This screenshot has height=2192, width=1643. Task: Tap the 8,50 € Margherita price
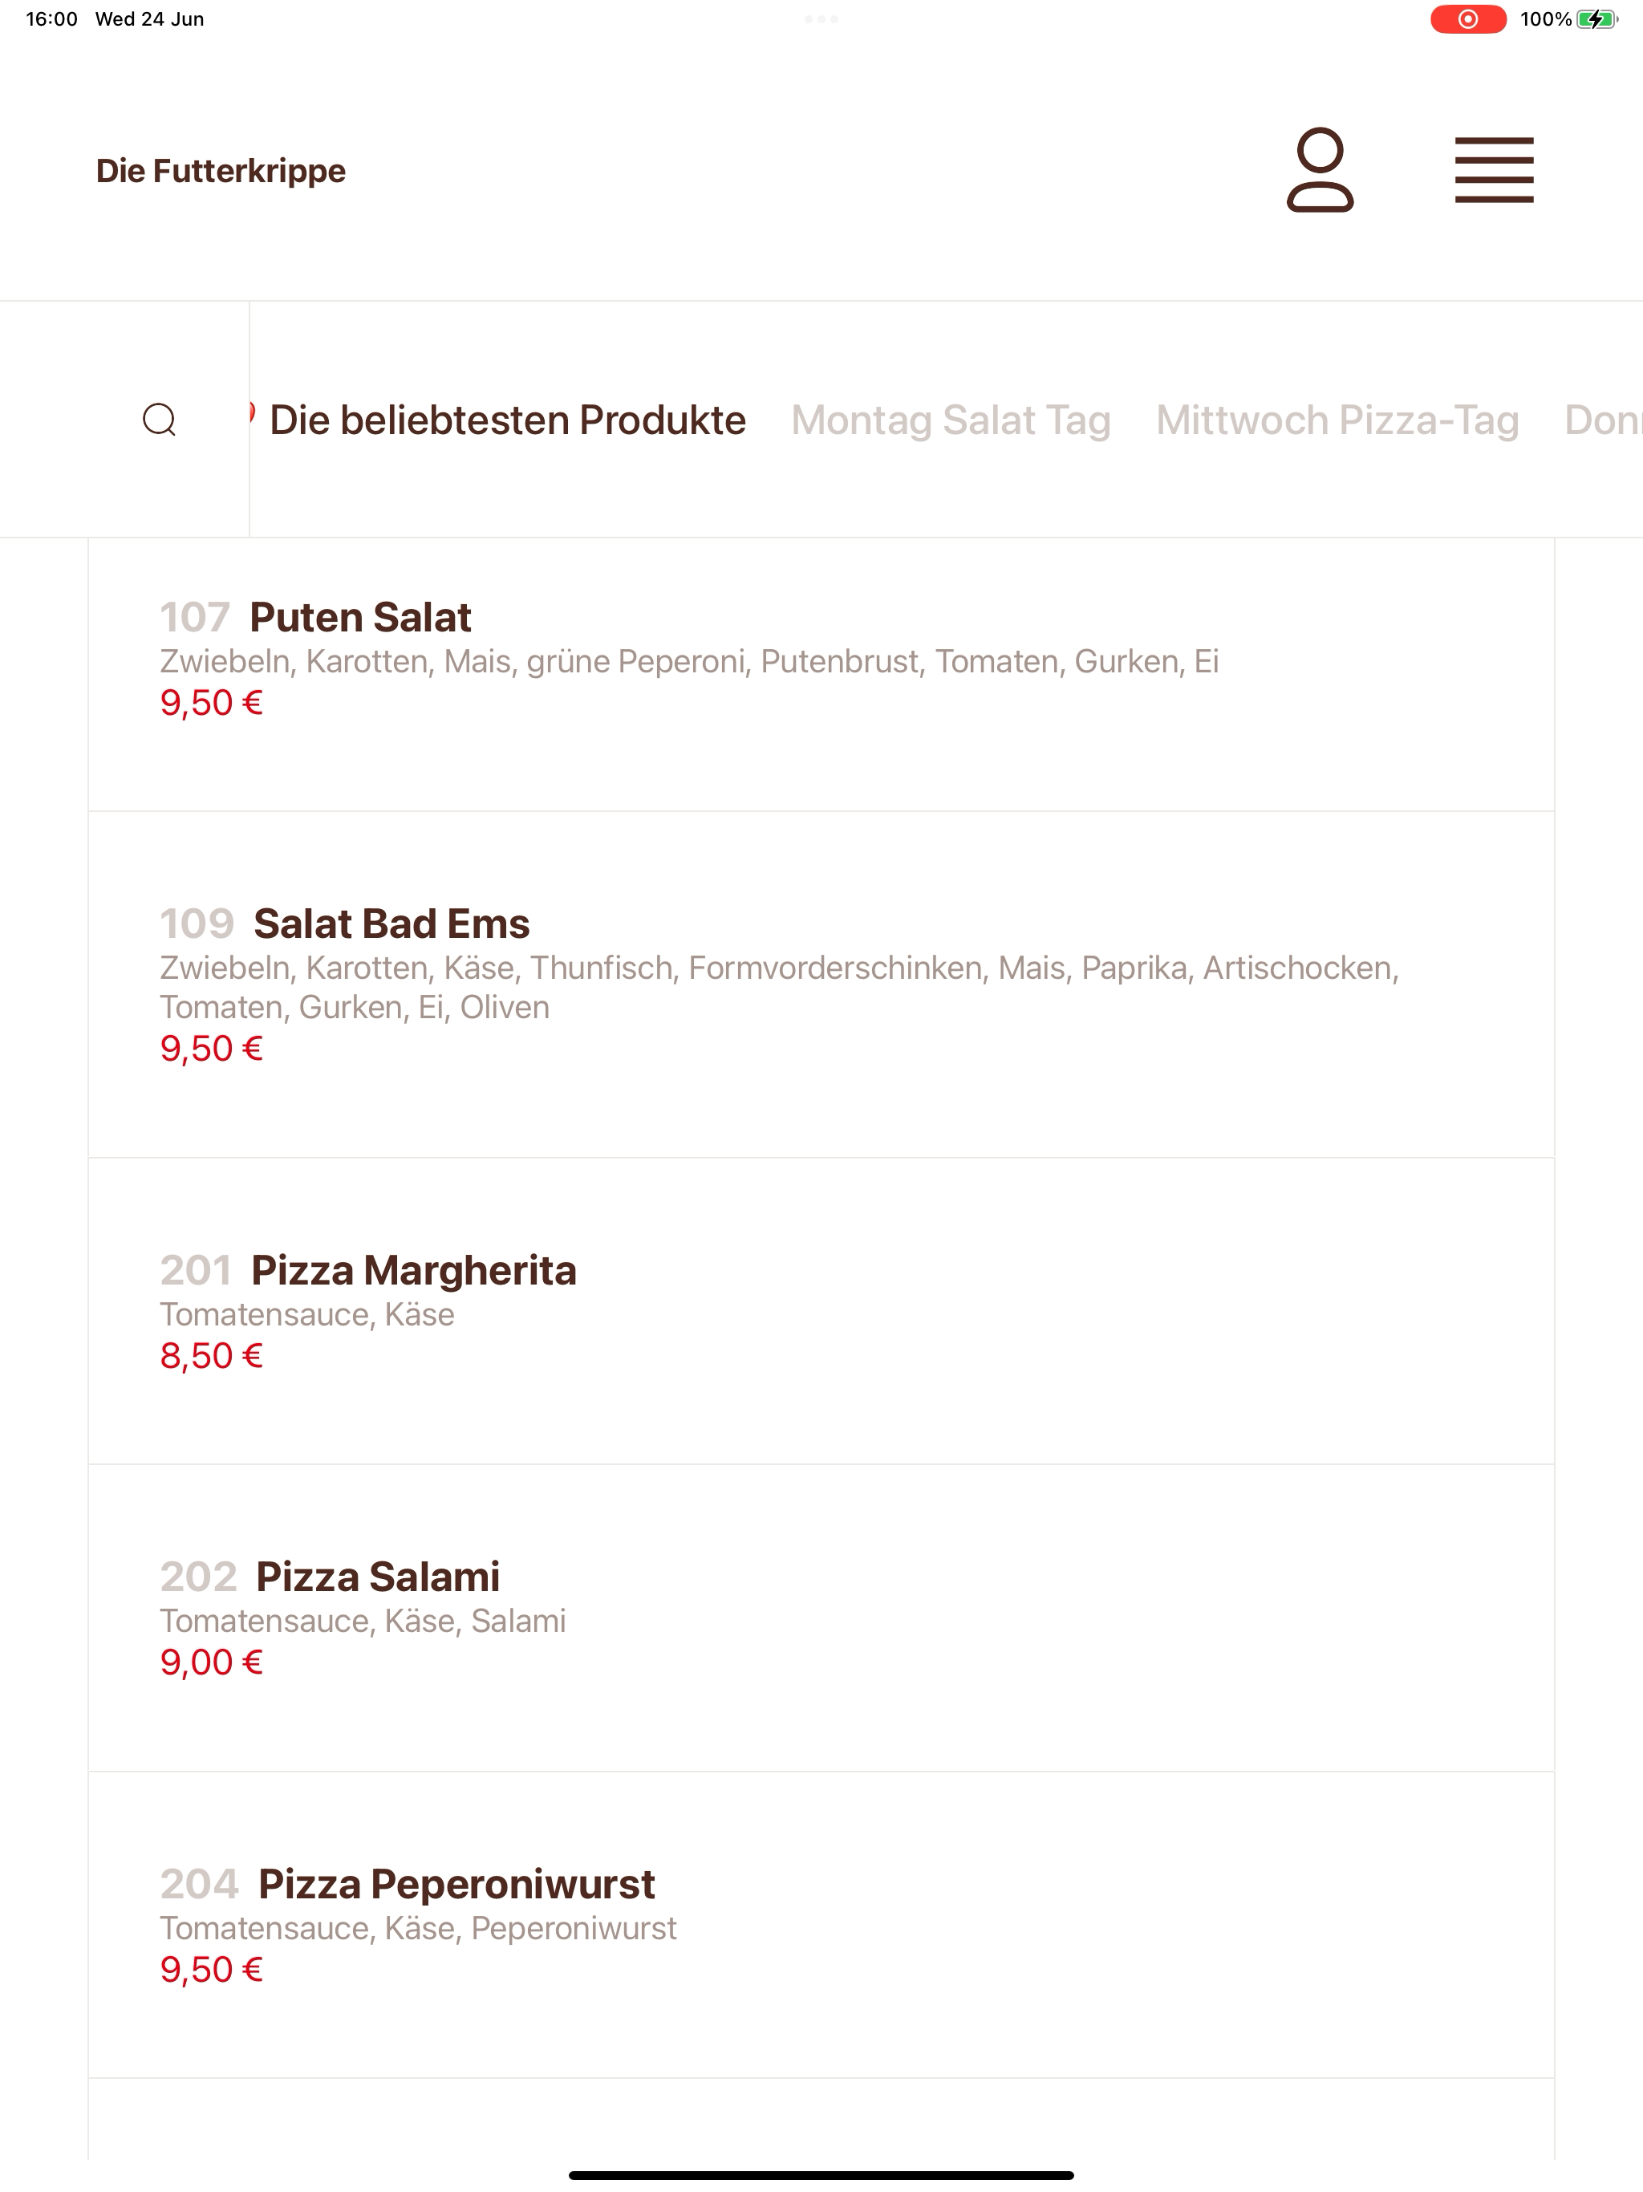click(x=211, y=1356)
